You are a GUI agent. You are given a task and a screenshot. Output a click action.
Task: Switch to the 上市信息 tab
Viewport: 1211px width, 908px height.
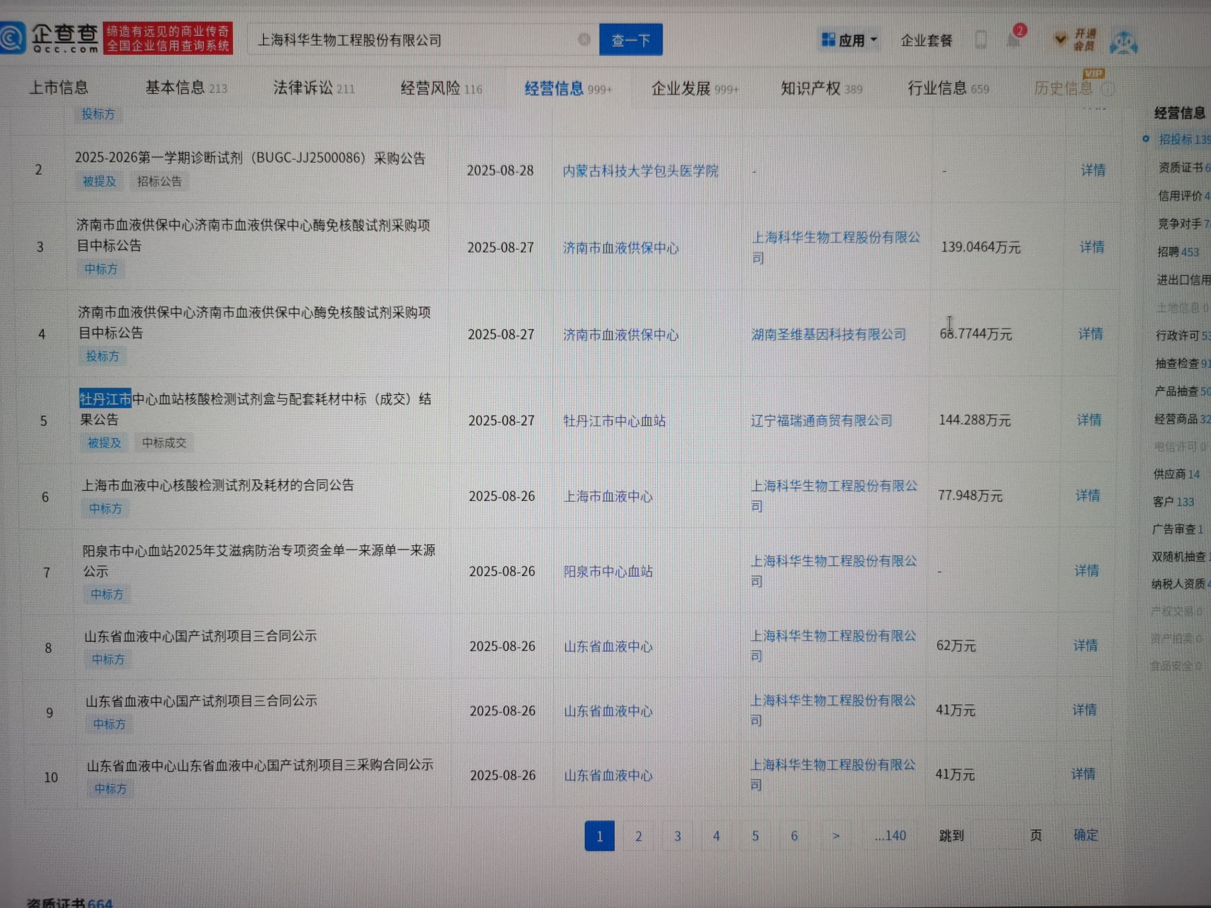[58, 88]
